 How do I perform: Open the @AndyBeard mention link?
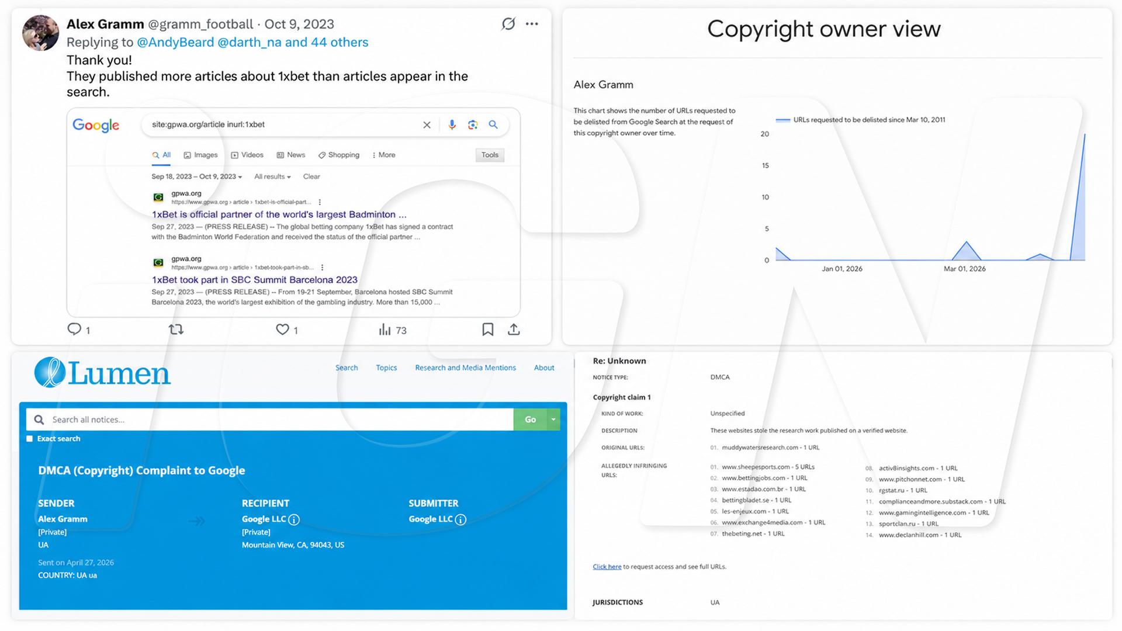[x=175, y=42]
